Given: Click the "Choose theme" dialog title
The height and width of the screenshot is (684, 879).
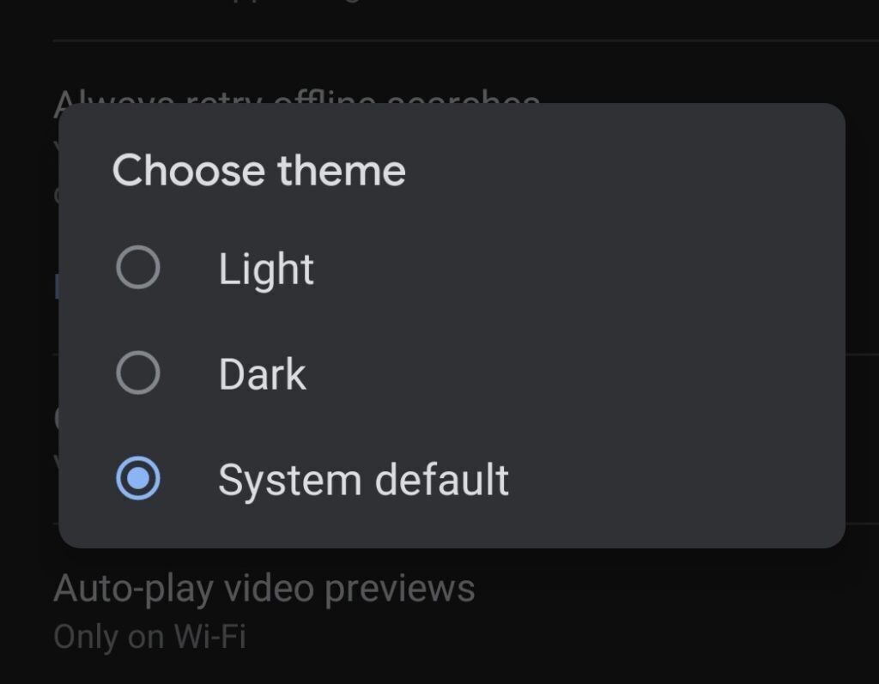Looking at the screenshot, I should 258,170.
